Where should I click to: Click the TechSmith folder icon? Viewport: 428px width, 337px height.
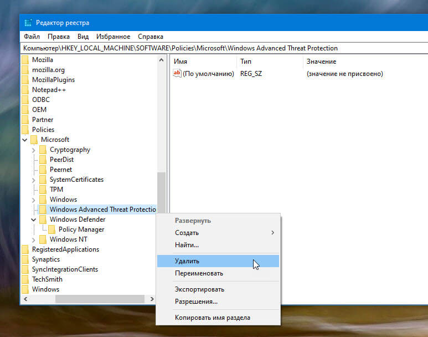tap(25, 279)
